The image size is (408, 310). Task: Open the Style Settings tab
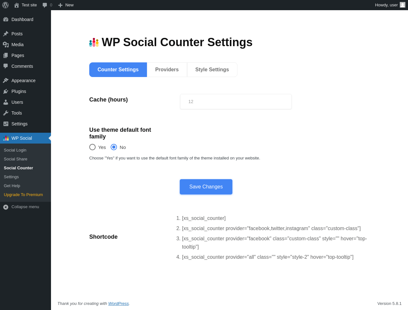point(212,70)
